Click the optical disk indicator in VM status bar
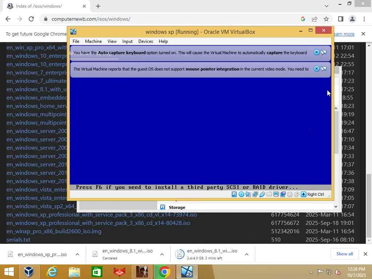This screenshot has width=372, height=279. point(241,194)
